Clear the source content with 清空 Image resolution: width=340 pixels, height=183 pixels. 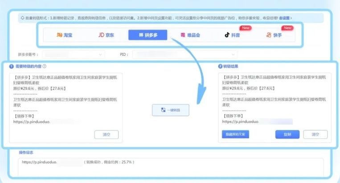107,135
